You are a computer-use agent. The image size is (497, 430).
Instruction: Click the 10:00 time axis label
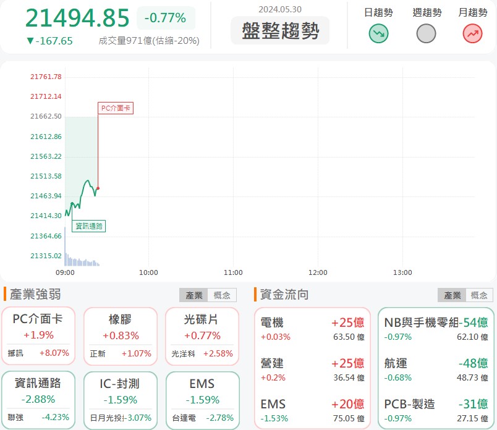tap(148, 272)
